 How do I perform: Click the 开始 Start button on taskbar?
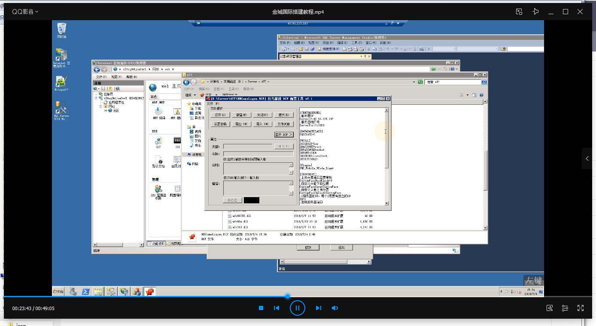click(58, 292)
